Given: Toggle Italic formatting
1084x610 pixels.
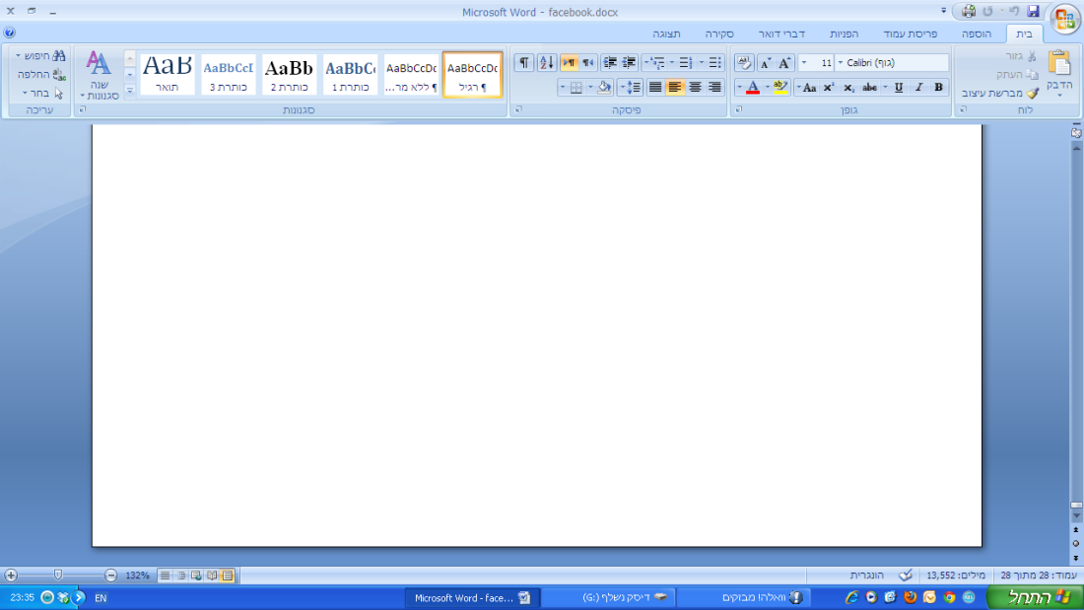Looking at the screenshot, I should (x=918, y=87).
